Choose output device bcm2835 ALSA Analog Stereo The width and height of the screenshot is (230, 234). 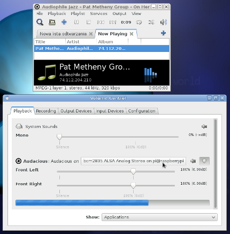(133, 161)
